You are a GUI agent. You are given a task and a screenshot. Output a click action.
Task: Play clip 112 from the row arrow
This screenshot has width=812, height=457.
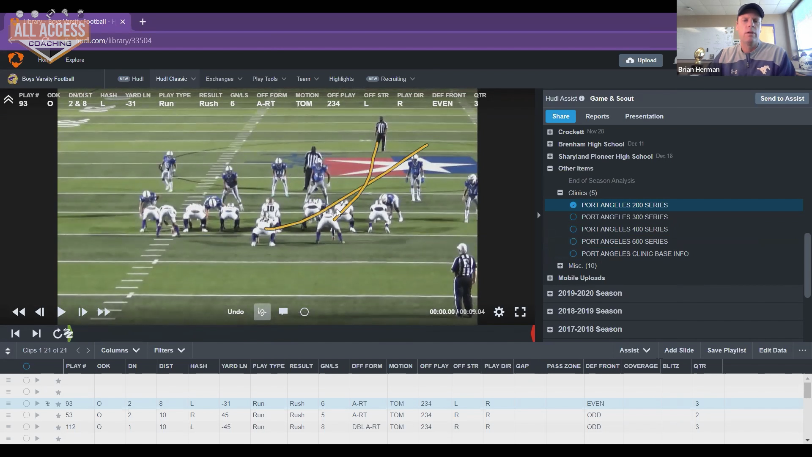coord(37,427)
